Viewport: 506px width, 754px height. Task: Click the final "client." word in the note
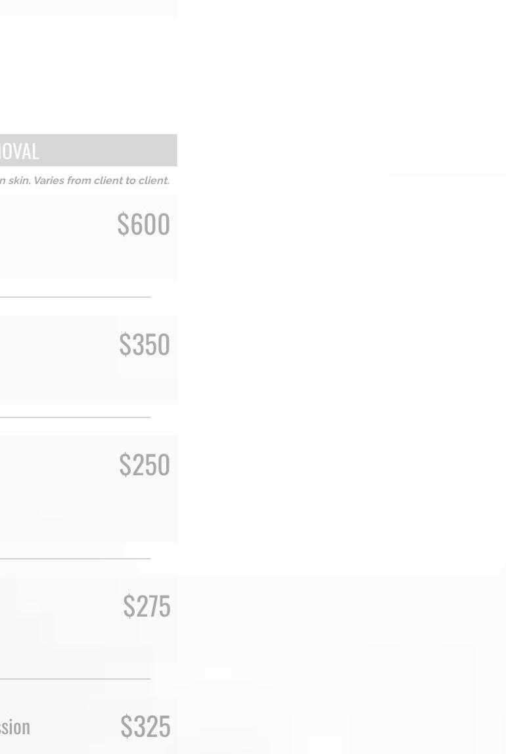(x=154, y=181)
